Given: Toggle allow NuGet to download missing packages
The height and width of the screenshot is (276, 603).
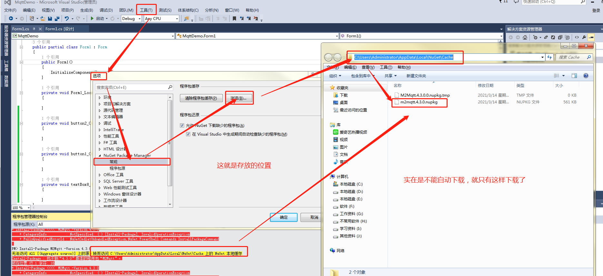Looking at the screenshot, I should pyautogui.click(x=182, y=126).
